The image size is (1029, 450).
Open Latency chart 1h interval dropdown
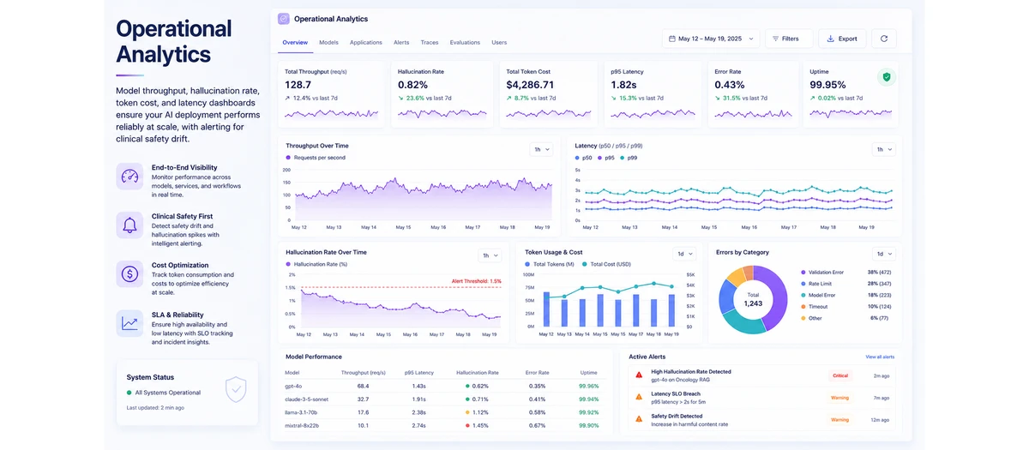tap(883, 149)
